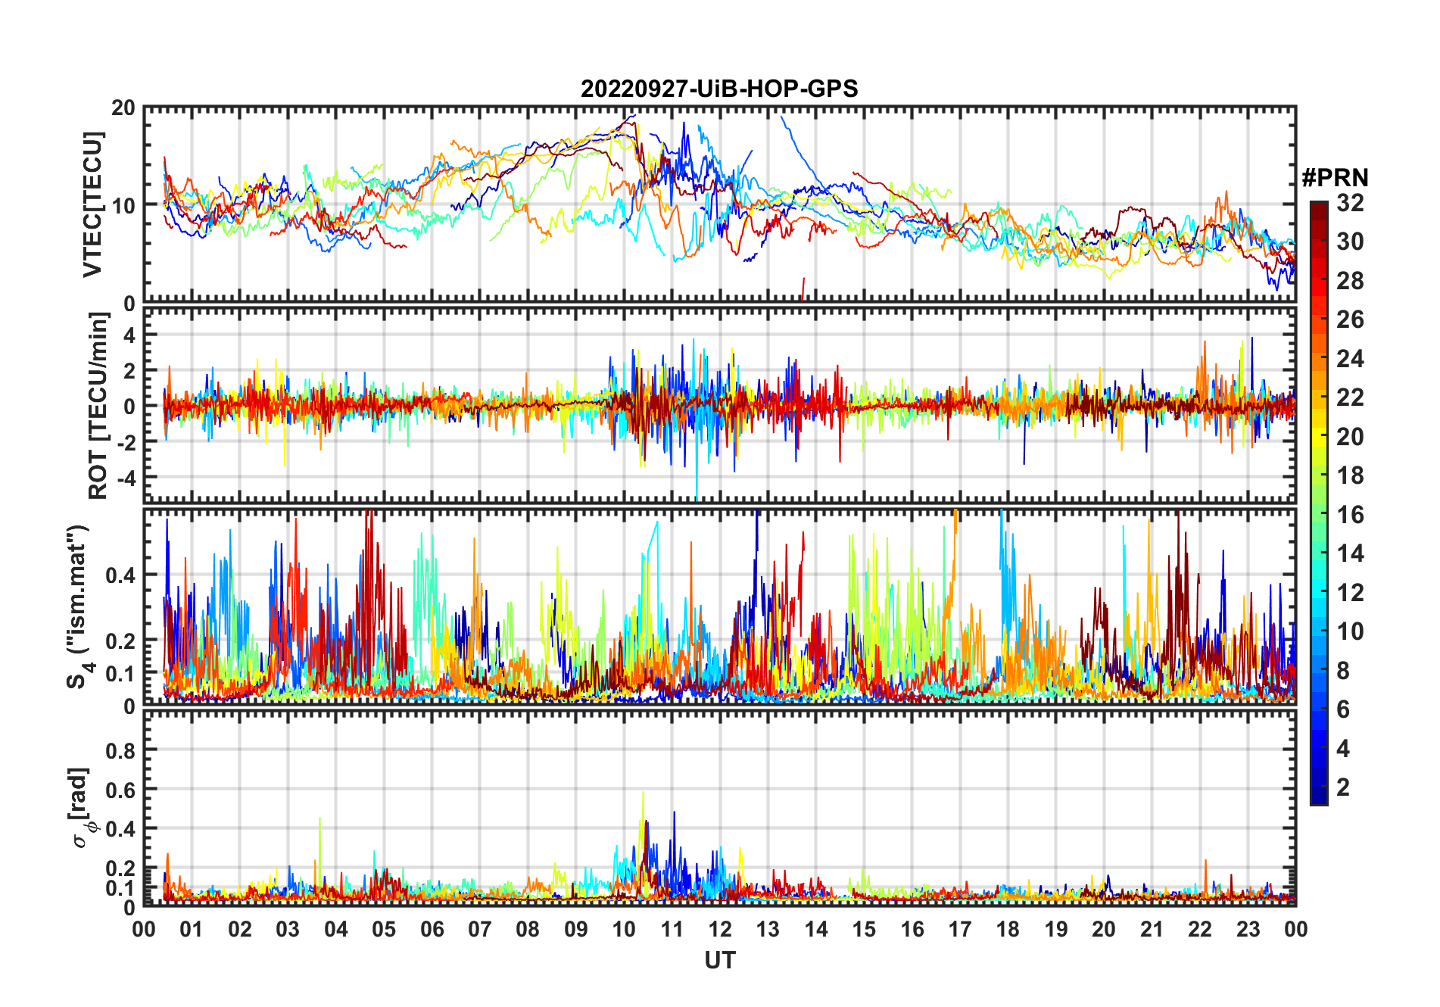Click the 0.8 tick on the sigma phi axis
Viewport: 1440px width, 1007px height.
[x=120, y=750]
